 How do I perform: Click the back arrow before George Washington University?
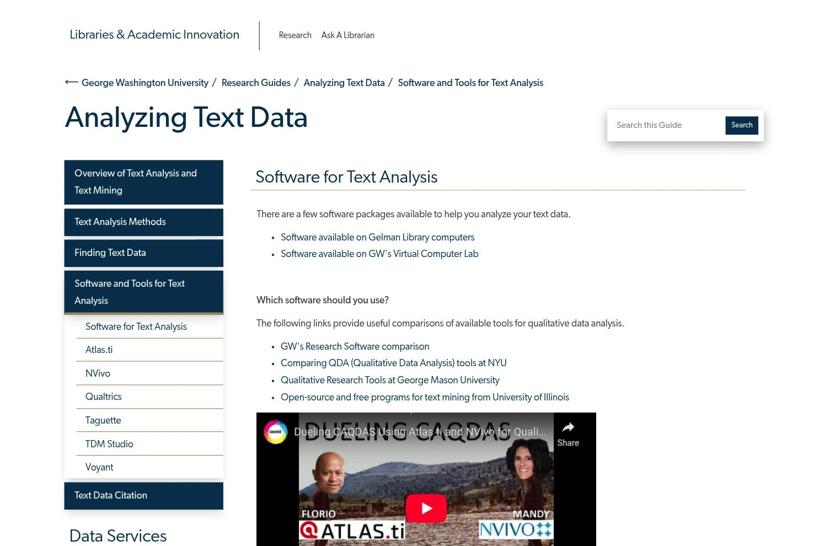[x=71, y=83]
